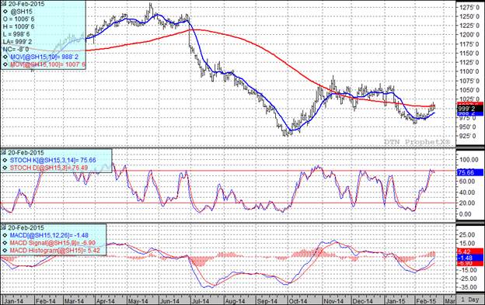485x305 pixels.
Task: Click the 1200'0 price axis label
Action: click(x=469, y=35)
